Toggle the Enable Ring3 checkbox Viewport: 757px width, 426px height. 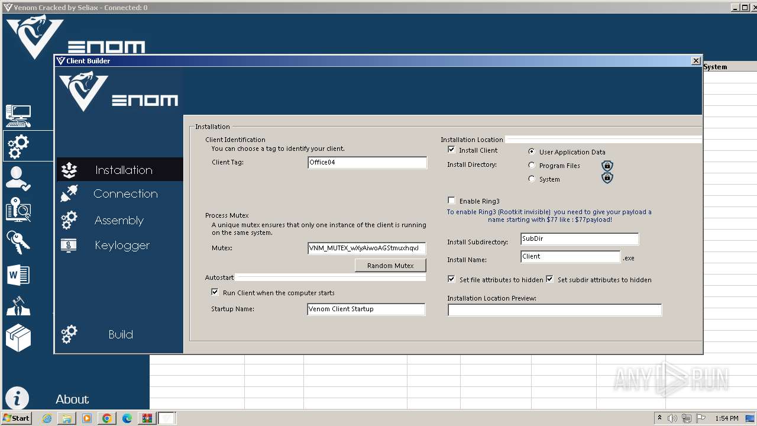click(x=451, y=201)
